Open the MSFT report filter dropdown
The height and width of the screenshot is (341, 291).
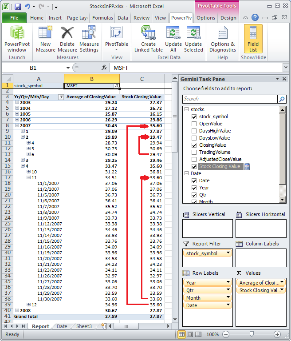(x=116, y=85)
